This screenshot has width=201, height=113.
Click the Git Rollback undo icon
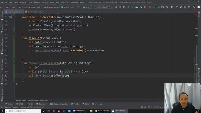[x=167, y=7]
